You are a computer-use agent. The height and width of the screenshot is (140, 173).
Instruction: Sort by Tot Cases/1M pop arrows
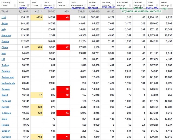130,5
